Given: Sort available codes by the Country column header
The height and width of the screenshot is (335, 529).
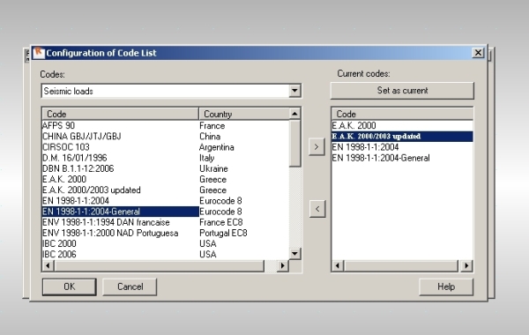Looking at the screenshot, I should [x=244, y=114].
